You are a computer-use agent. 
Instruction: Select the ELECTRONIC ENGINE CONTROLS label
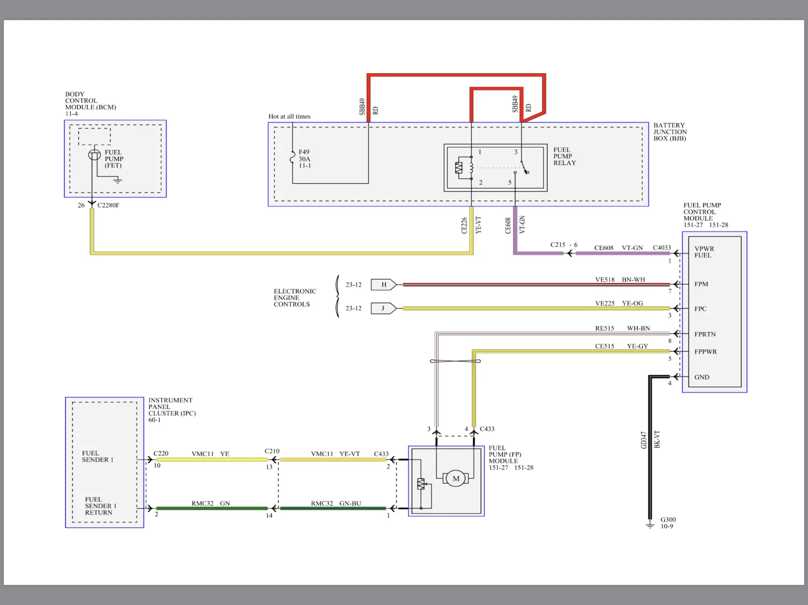295,298
